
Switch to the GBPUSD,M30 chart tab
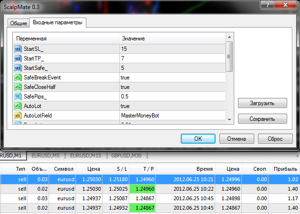coord(126,156)
